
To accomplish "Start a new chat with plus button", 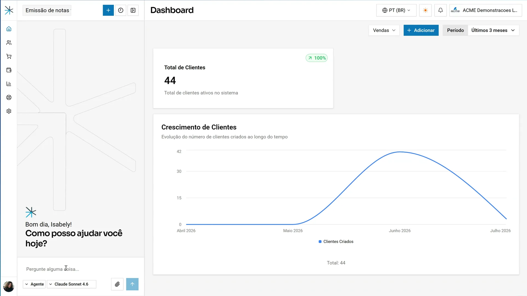I will tap(108, 10).
